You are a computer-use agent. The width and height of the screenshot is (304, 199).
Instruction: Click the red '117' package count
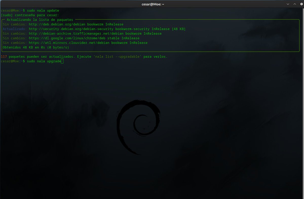tap(4, 57)
